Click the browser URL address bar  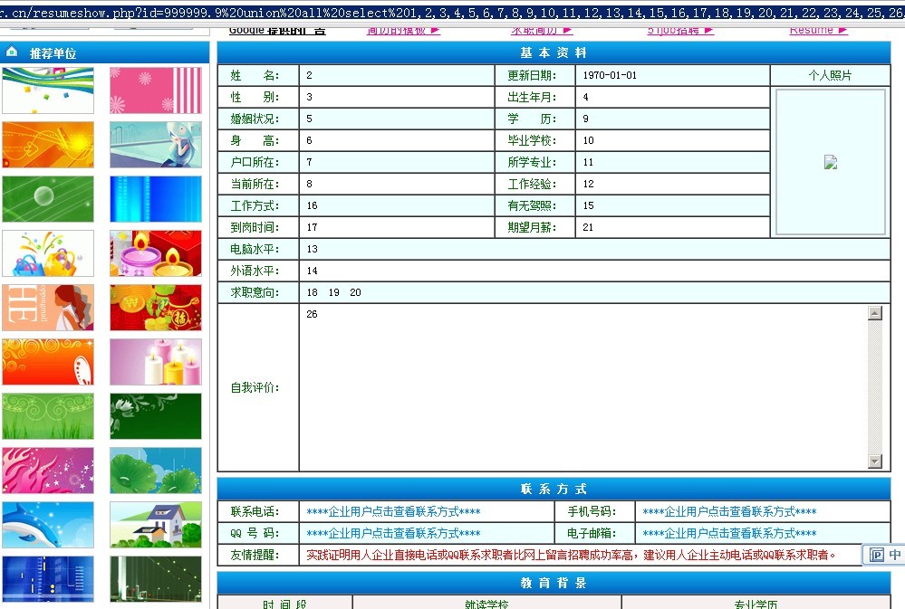(x=453, y=13)
